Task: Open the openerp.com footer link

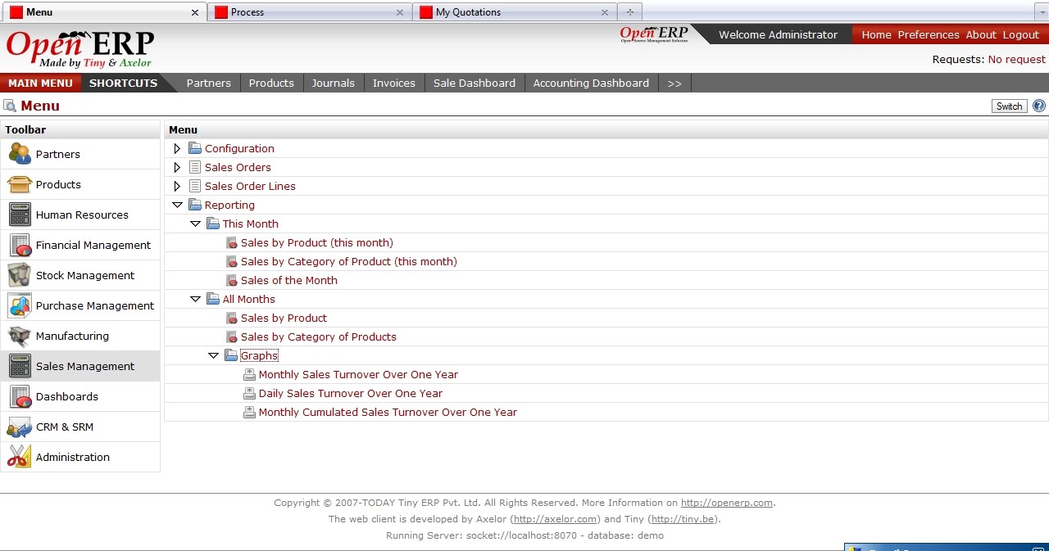Action: pyautogui.click(x=726, y=503)
